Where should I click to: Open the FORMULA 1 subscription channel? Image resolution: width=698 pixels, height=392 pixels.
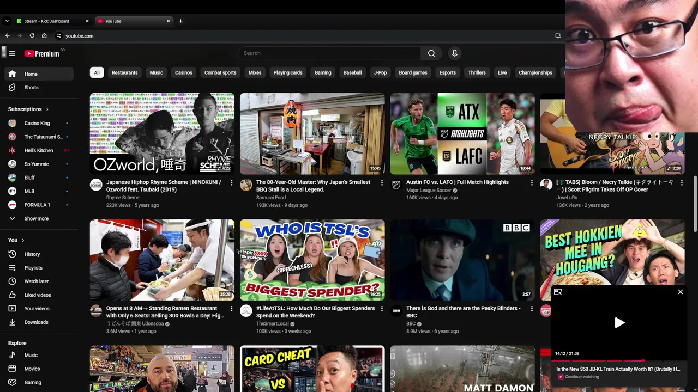coord(38,205)
